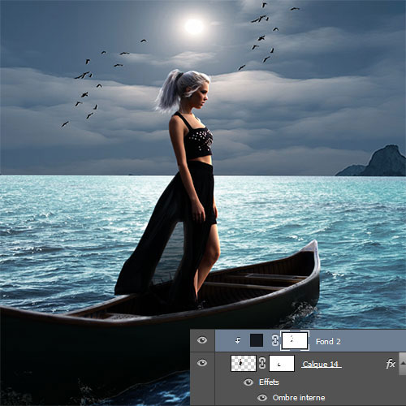This screenshot has height=406, width=406.
Task: Click the link icon on Calque 14 layer
Action: click(262, 363)
